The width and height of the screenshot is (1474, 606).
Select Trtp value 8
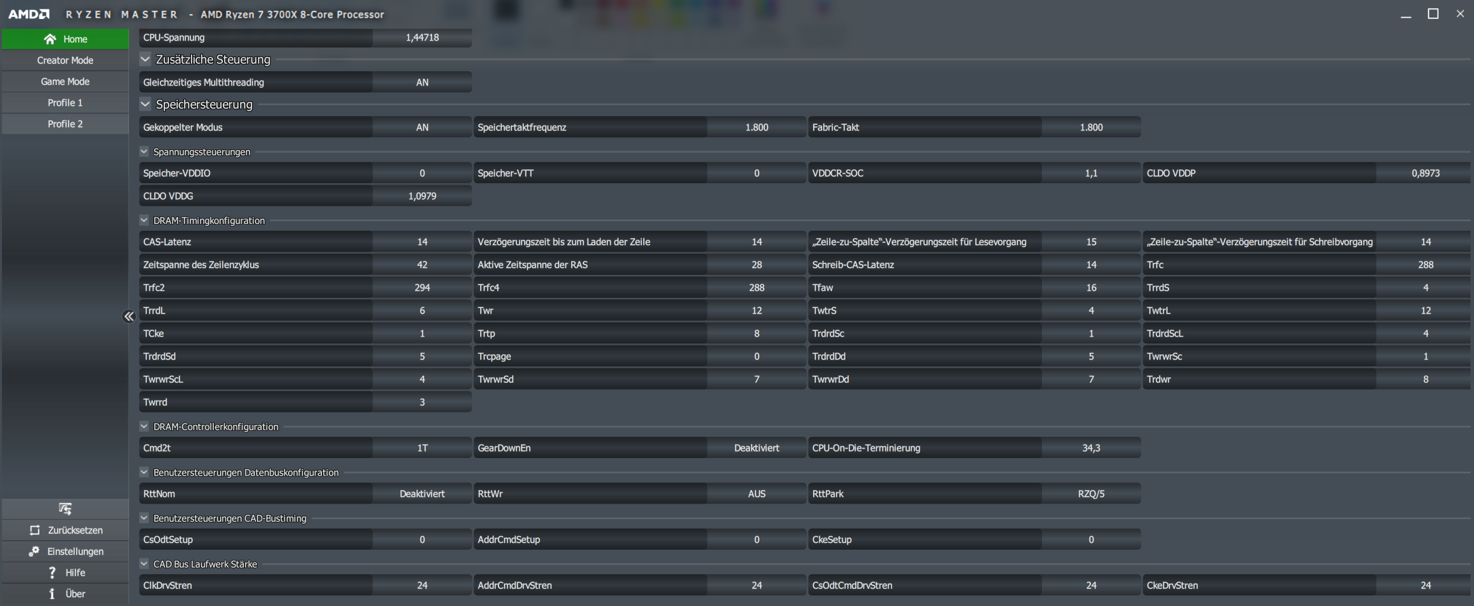click(756, 333)
